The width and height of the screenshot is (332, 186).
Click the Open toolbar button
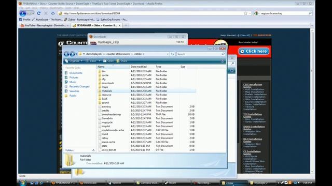[x=108, y=61]
